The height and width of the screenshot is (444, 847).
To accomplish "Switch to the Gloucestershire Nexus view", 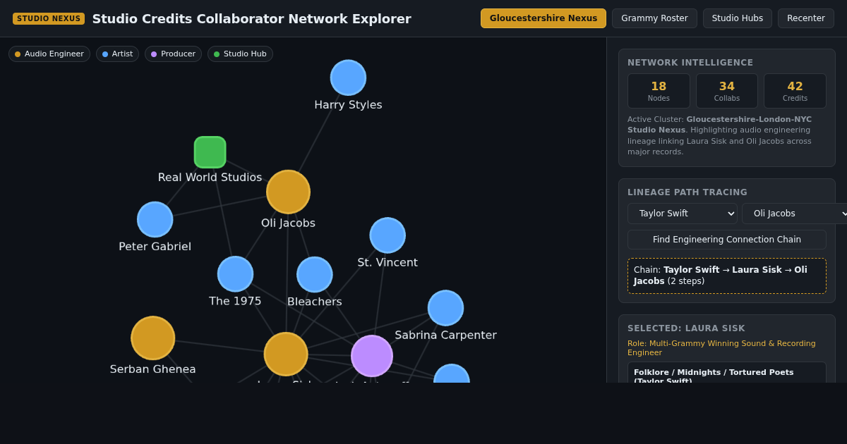I will point(543,18).
